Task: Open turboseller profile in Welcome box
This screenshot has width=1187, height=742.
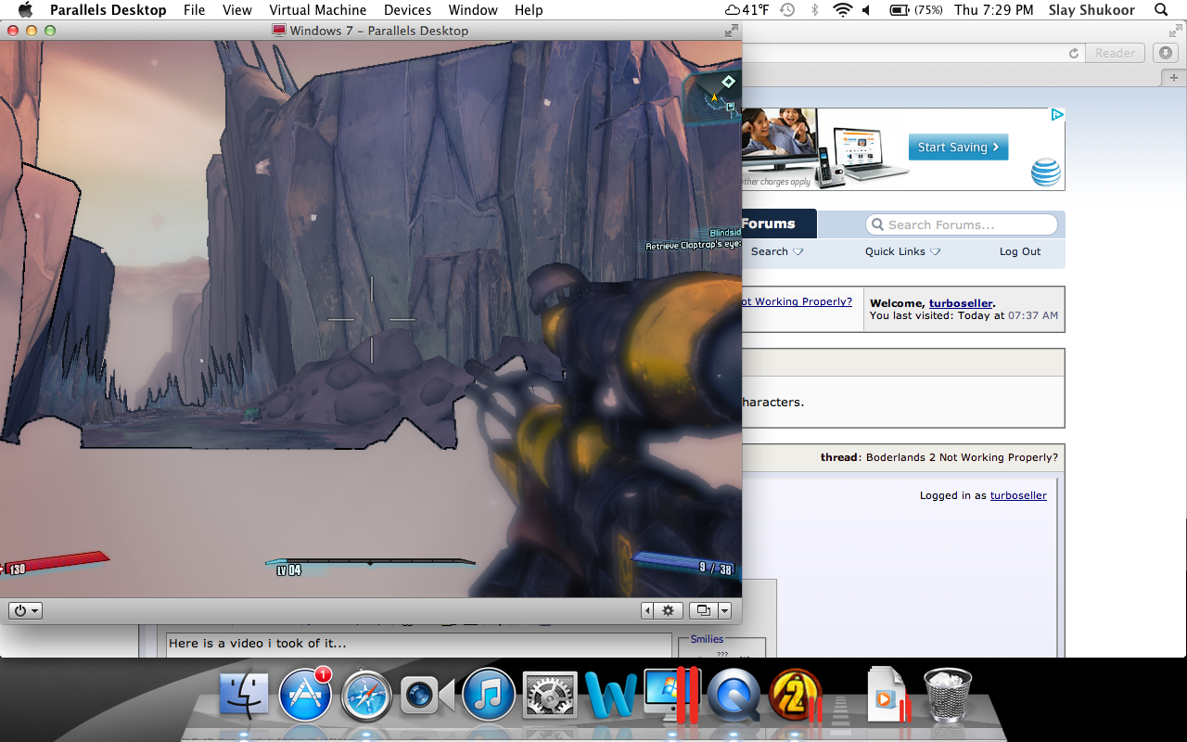Action: [961, 303]
